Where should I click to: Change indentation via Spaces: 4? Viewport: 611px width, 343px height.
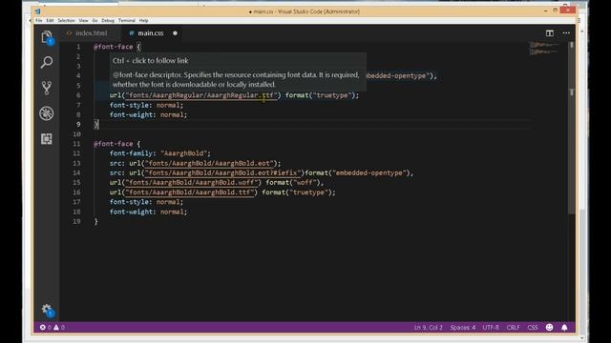coord(463,328)
